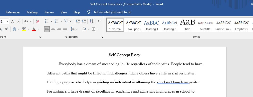This screenshot has width=253, height=97.
Task: Click the Increase Indent icon
Action: (x=84, y=21)
